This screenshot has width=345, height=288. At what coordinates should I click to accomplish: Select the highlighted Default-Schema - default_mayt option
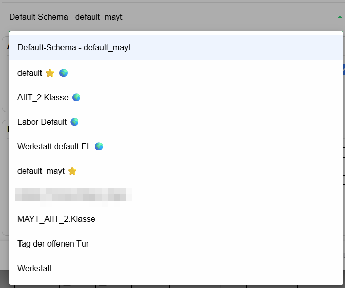tap(176, 48)
